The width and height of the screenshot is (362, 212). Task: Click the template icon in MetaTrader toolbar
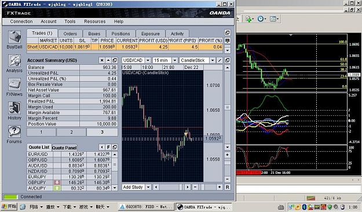[273, 19]
